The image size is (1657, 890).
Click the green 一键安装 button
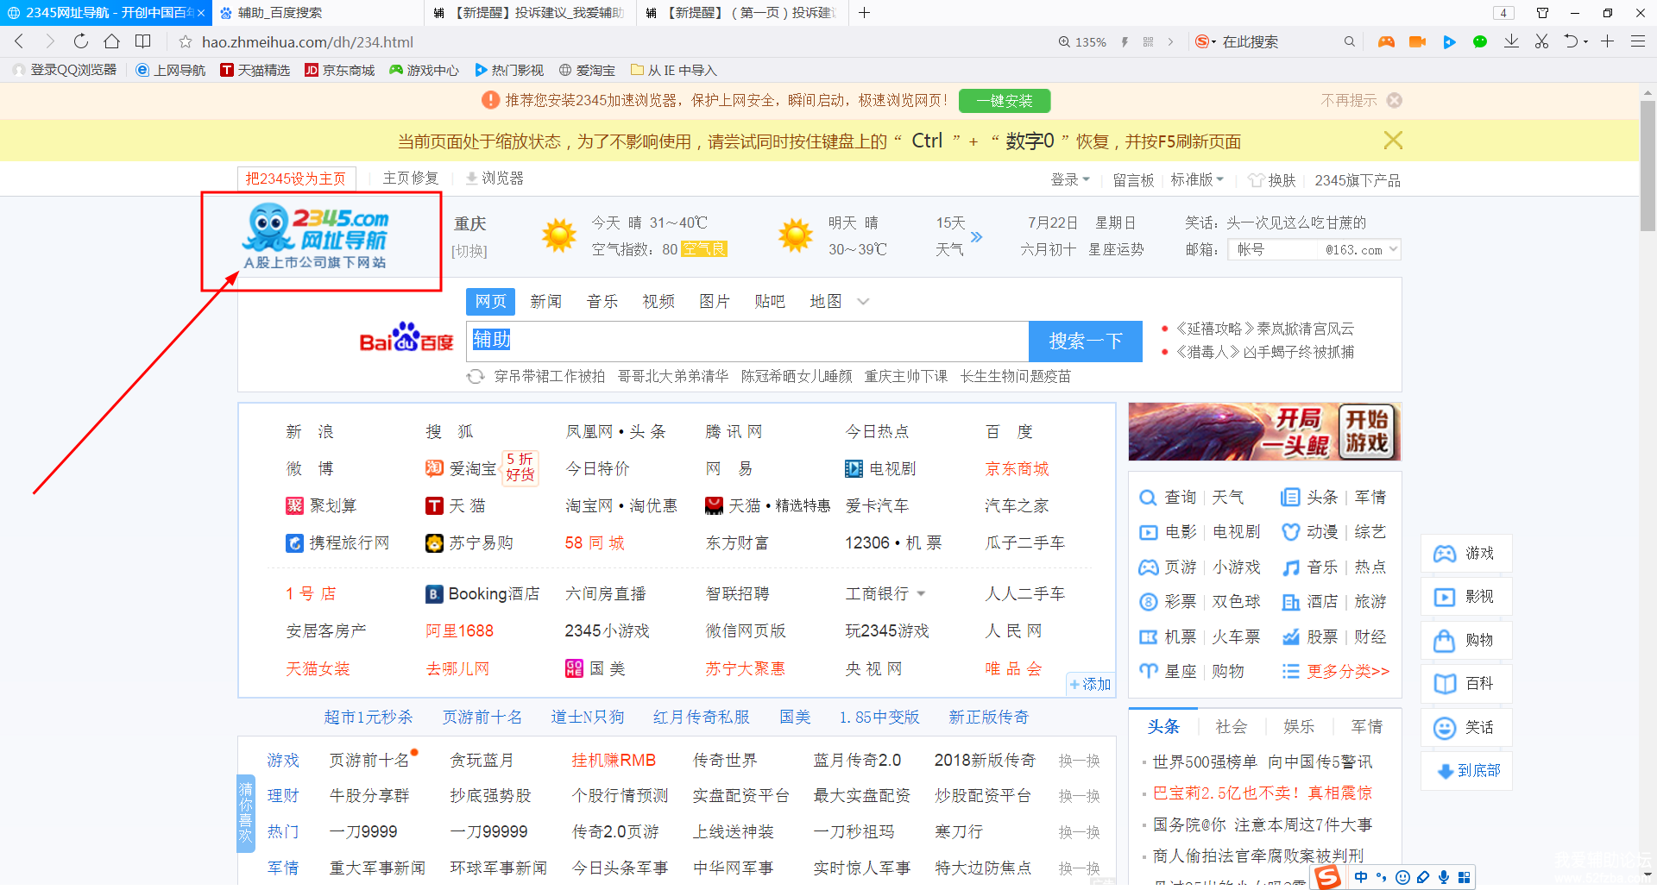point(1005,101)
